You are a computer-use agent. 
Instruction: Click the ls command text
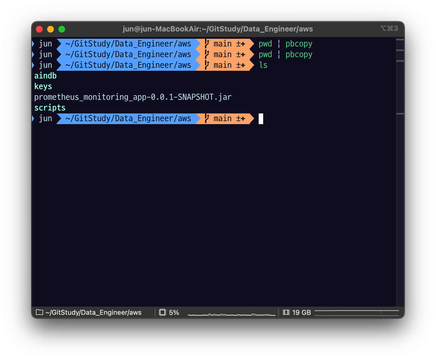263,65
